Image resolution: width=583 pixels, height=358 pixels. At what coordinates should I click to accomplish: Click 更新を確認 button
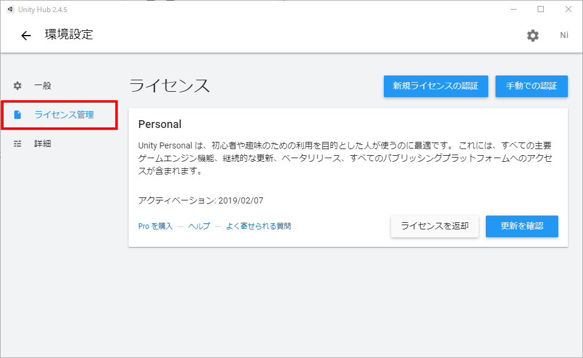pos(521,226)
